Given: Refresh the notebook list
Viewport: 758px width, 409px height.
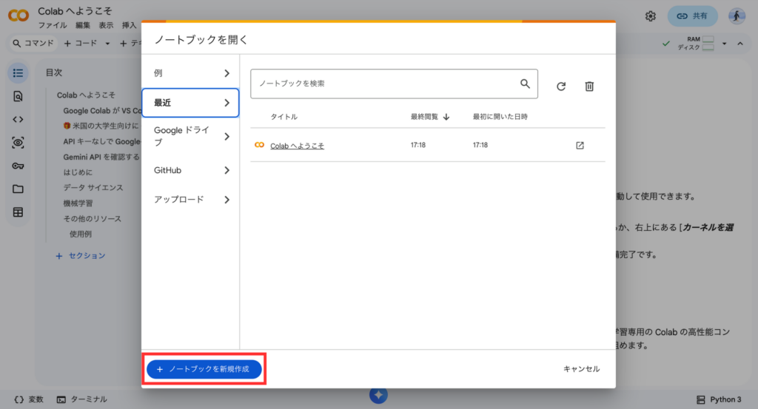Looking at the screenshot, I should pyautogui.click(x=561, y=87).
